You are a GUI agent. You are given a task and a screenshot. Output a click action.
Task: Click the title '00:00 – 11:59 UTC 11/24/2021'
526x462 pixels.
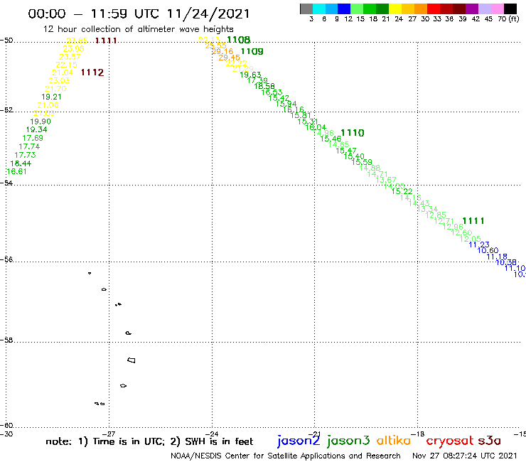click(139, 14)
